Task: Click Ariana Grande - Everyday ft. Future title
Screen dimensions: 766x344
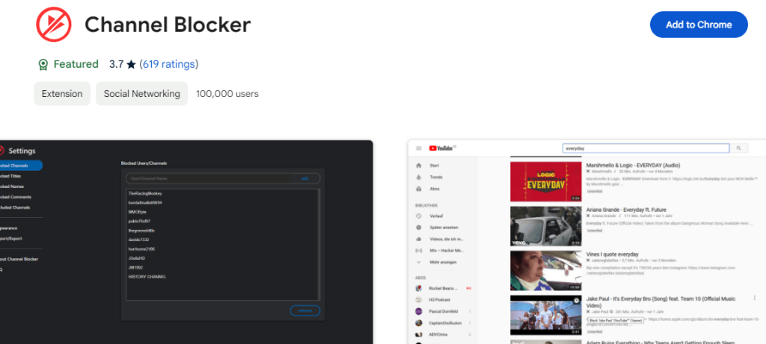Action: [628, 210]
